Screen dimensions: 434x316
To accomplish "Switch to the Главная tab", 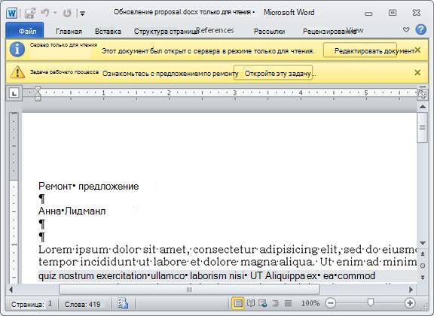I will (69, 32).
